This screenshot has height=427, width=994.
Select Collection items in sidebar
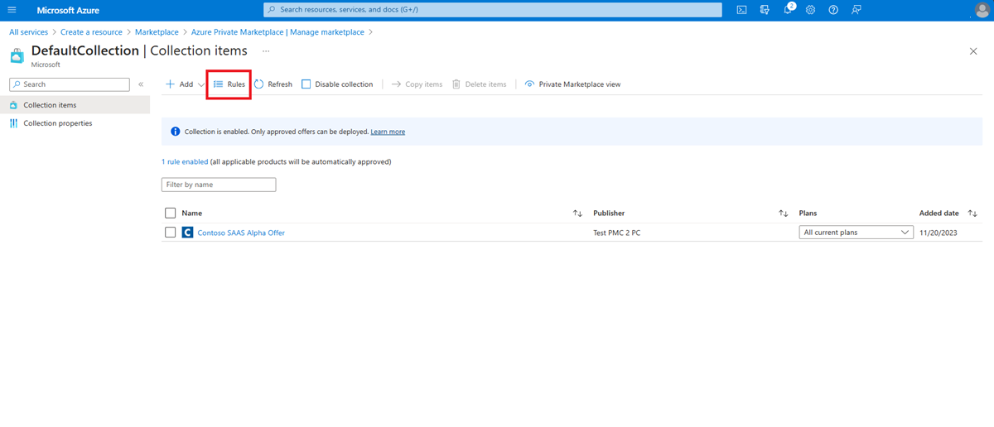tap(50, 105)
